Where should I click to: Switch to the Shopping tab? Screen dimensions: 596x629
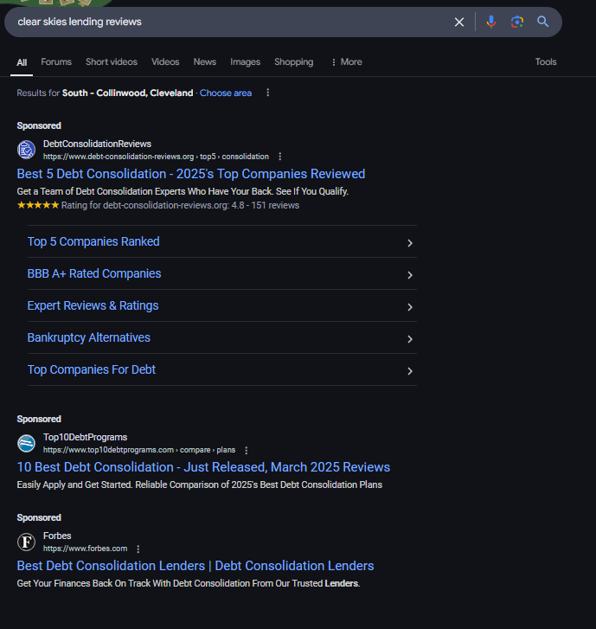click(293, 62)
